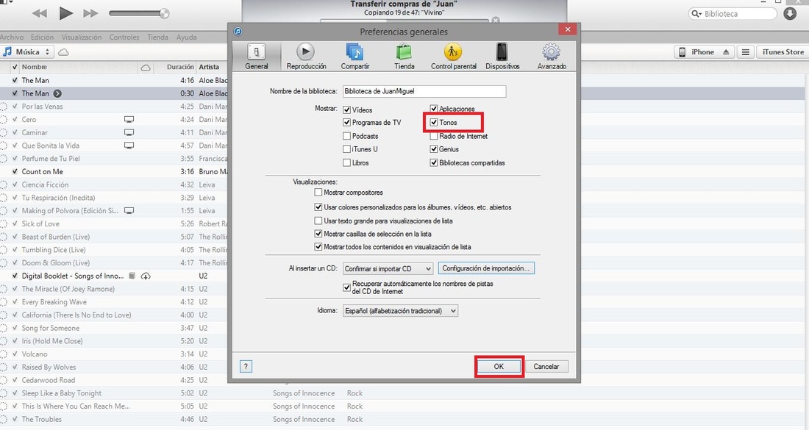Click the OK button
The width and height of the screenshot is (809, 430).
[x=499, y=367]
